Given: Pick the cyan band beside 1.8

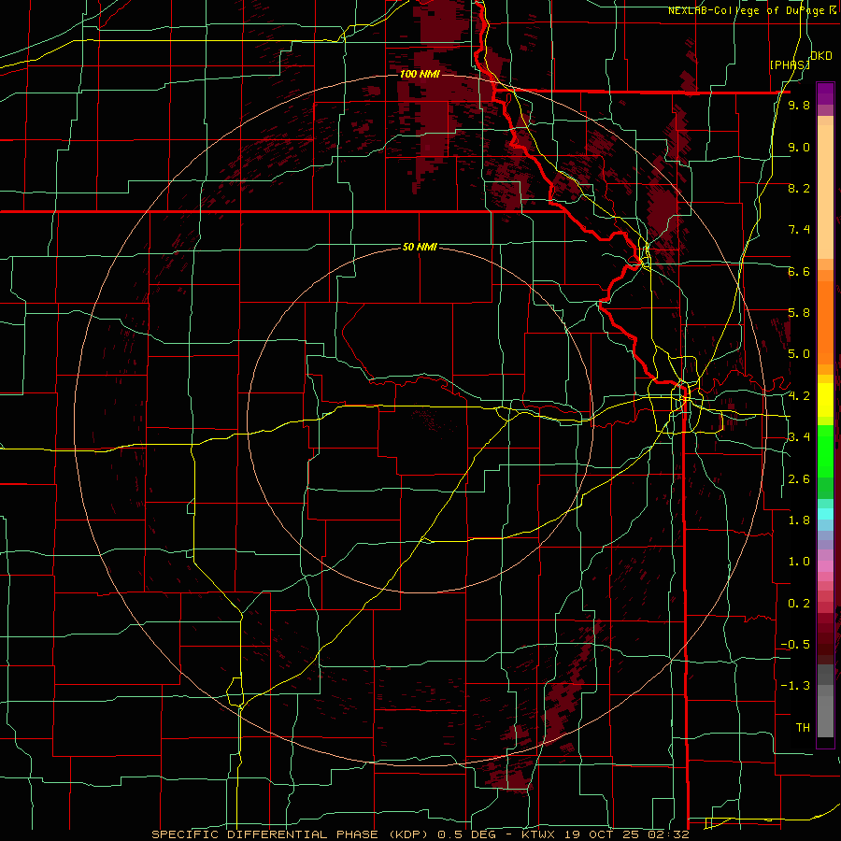Looking at the screenshot, I should 825,513.
